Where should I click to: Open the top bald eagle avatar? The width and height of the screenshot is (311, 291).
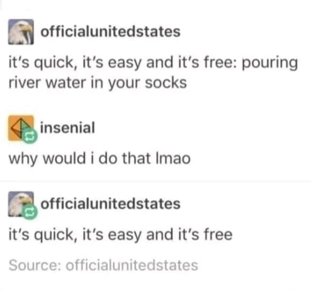pos(21,32)
